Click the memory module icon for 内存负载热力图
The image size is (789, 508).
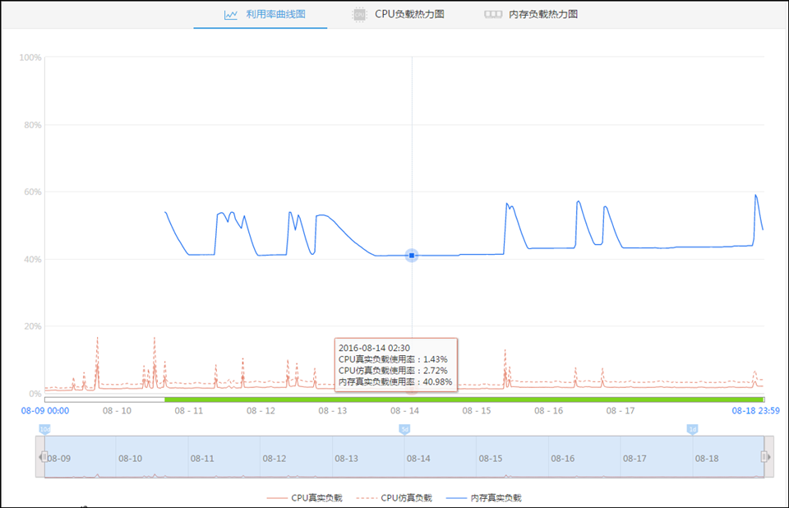click(493, 14)
